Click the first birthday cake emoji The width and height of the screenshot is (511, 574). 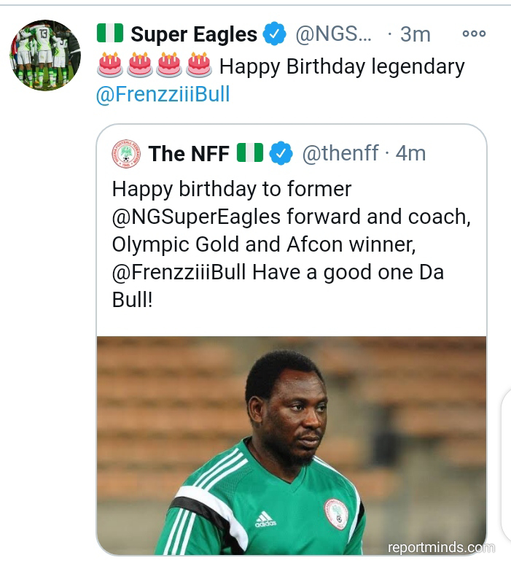pyautogui.click(x=110, y=66)
